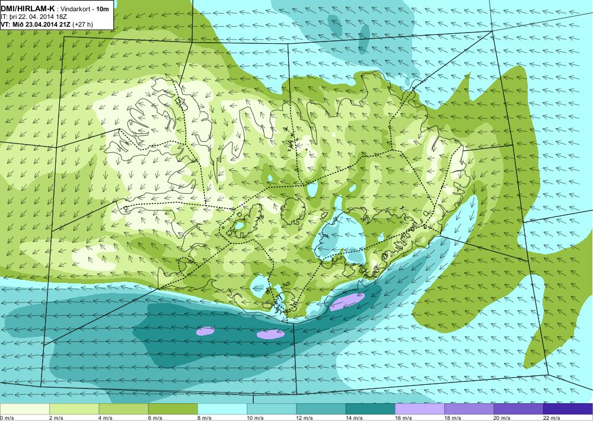Click the "12 m/s" legend label
The height and width of the screenshot is (421, 593).
305,417
